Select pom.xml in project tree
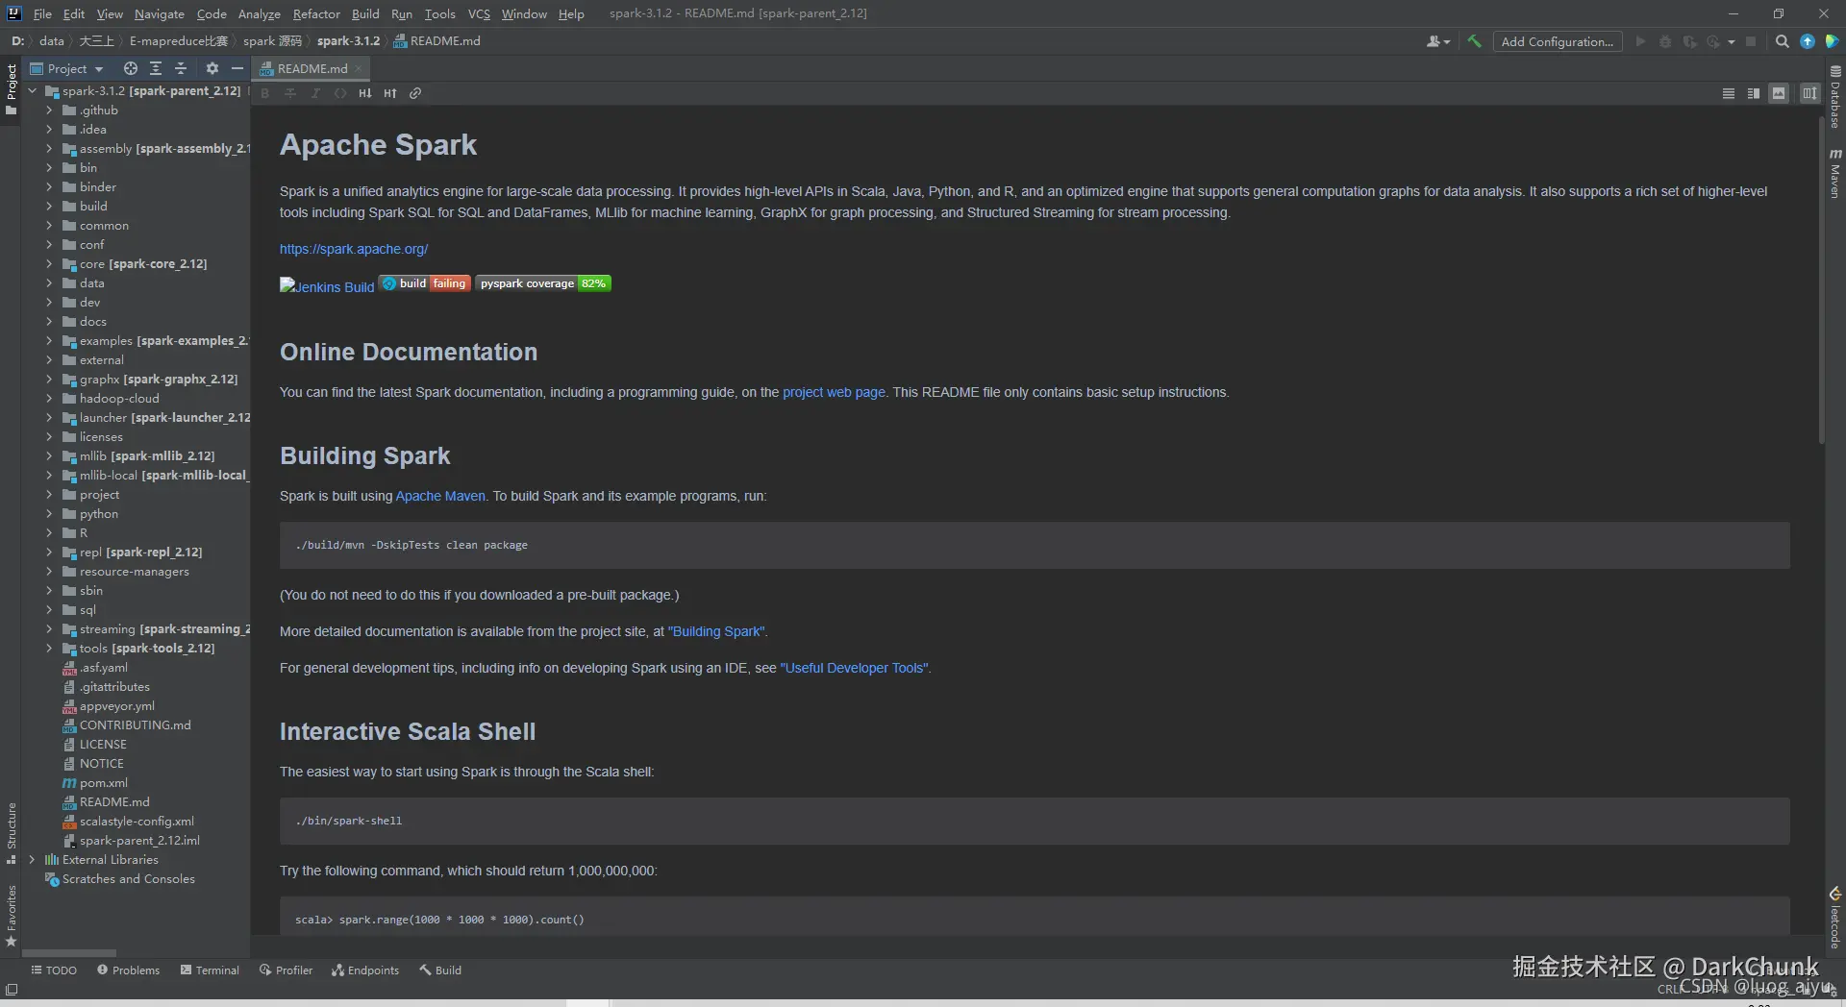 (x=103, y=782)
